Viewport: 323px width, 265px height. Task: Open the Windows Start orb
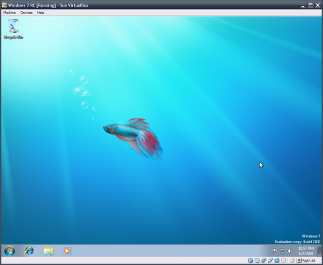pos(10,251)
